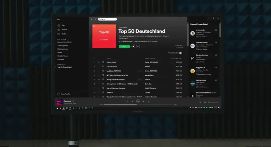
Task: Select the track title Last Christmas
Action: [112, 66]
